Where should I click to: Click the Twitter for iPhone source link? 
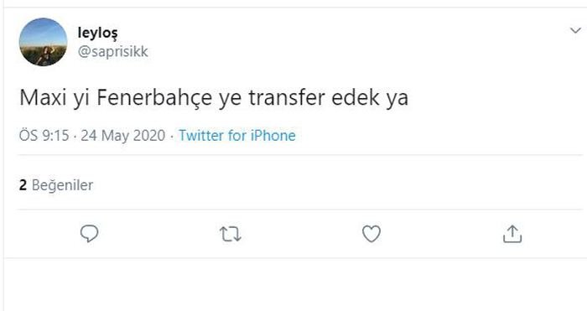[237, 136]
